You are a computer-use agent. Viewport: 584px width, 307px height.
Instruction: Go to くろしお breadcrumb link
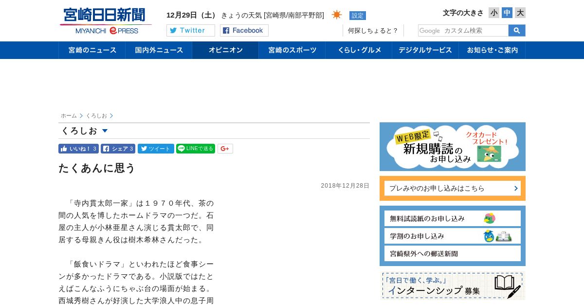[x=96, y=115]
